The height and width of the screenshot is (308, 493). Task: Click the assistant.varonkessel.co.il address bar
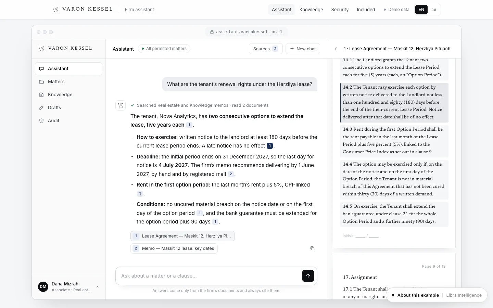[246, 32]
